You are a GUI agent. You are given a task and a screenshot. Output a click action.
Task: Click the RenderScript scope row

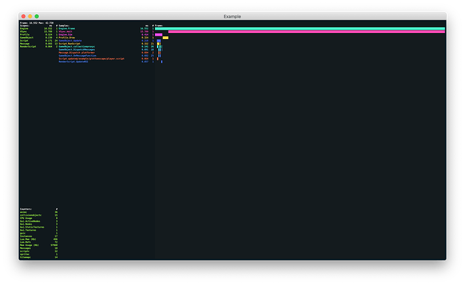pos(28,46)
